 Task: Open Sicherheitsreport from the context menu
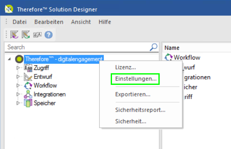pyautogui.click(x=140, y=110)
